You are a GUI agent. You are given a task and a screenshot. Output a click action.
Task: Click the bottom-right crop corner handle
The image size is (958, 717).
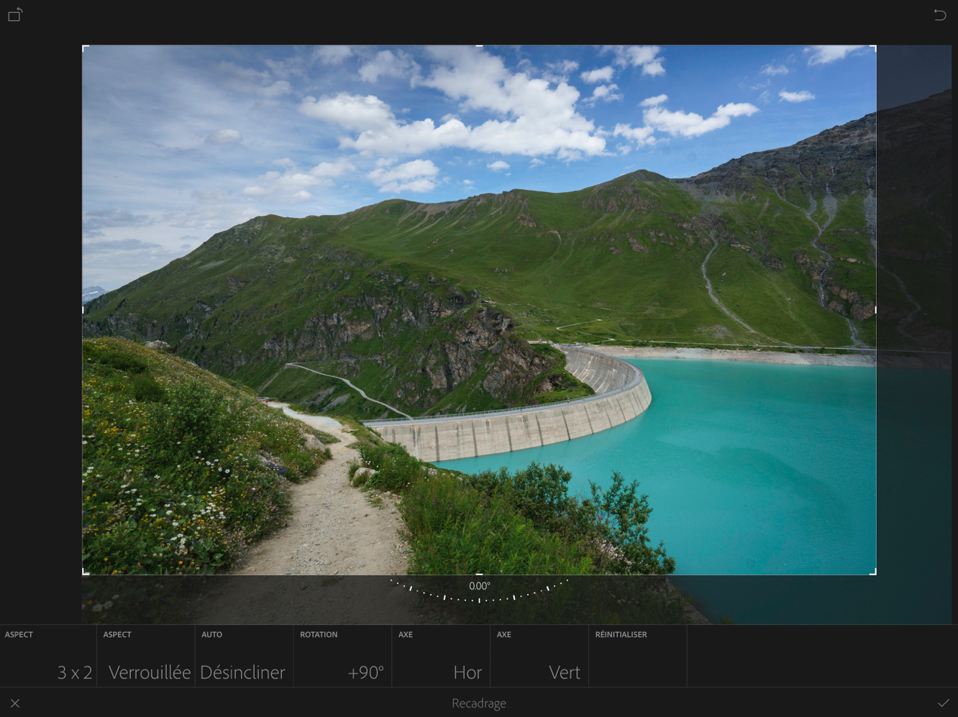click(x=873, y=572)
